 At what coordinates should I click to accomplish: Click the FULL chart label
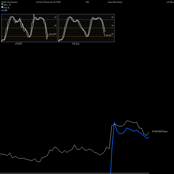76,44
